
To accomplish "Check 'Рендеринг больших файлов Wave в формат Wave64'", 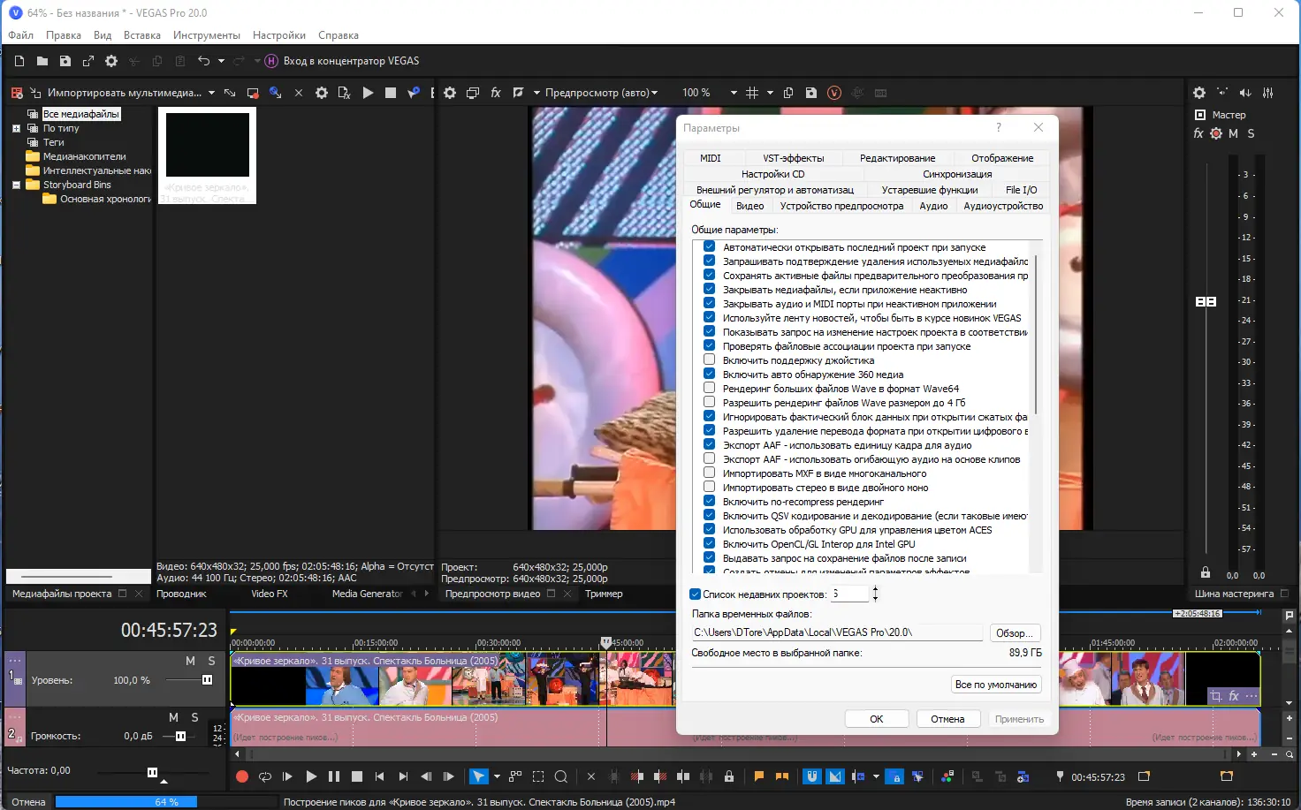I will pos(709,389).
